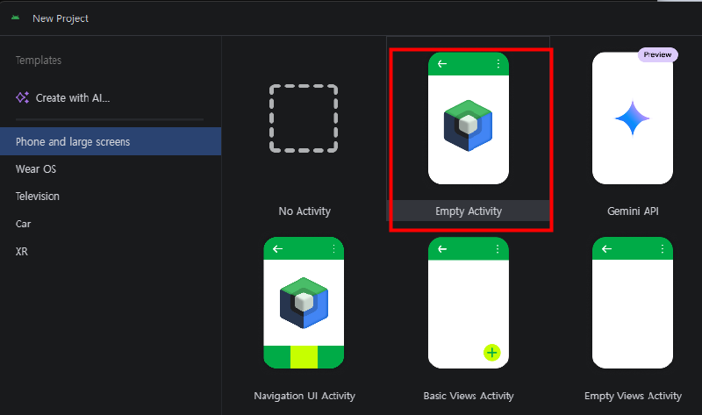The image size is (702, 415).
Task: Click the Navigation UI Activity label
Action: (304, 397)
